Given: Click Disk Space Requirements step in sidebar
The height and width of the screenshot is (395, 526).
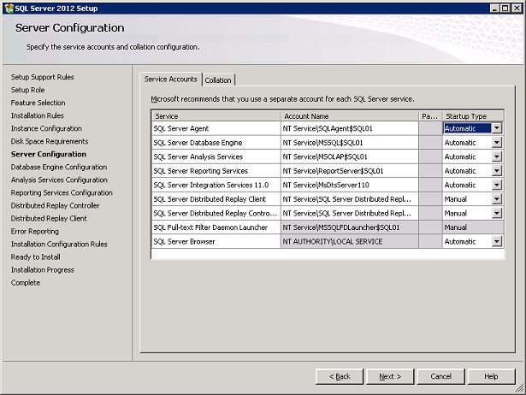Looking at the screenshot, I should click(50, 141).
